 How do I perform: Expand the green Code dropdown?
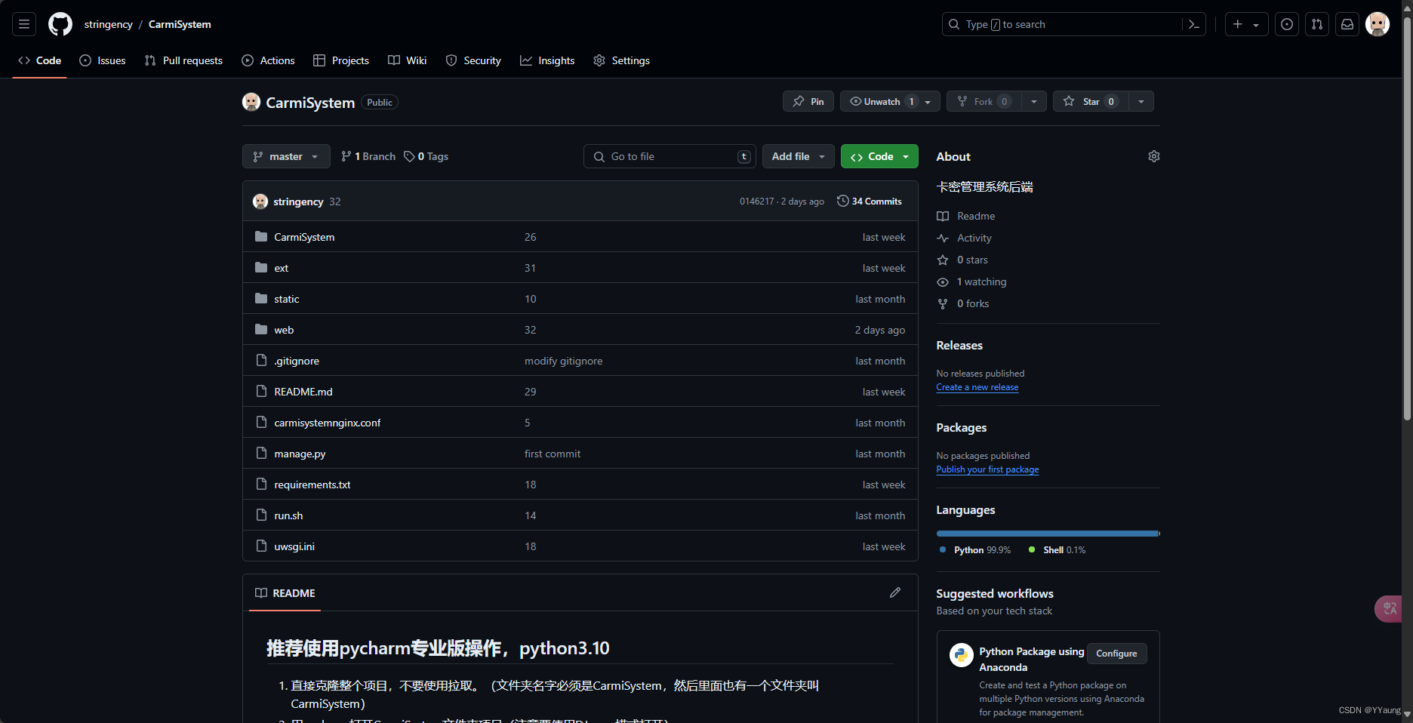coord(879,156)
